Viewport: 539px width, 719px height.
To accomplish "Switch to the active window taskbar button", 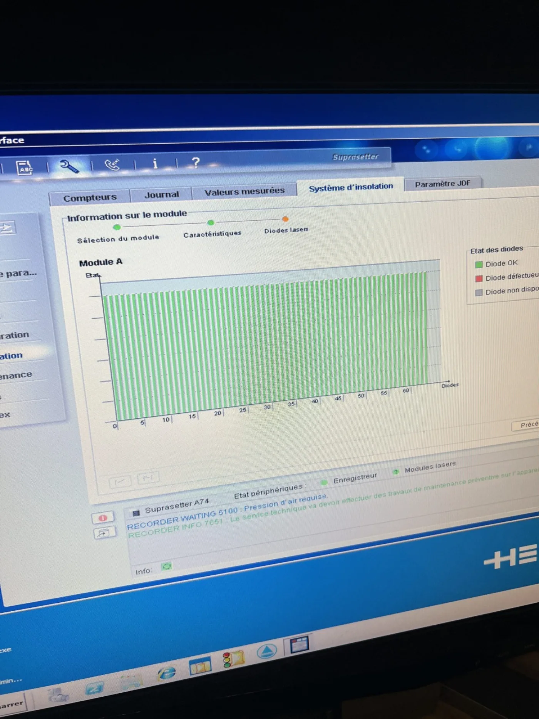I will 299,645.
